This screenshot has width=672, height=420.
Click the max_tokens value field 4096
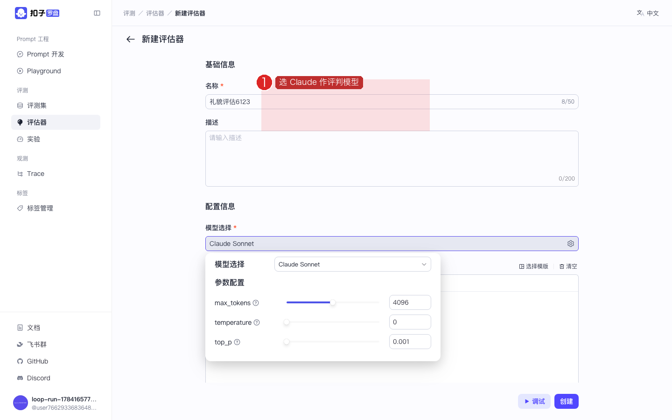410,302
